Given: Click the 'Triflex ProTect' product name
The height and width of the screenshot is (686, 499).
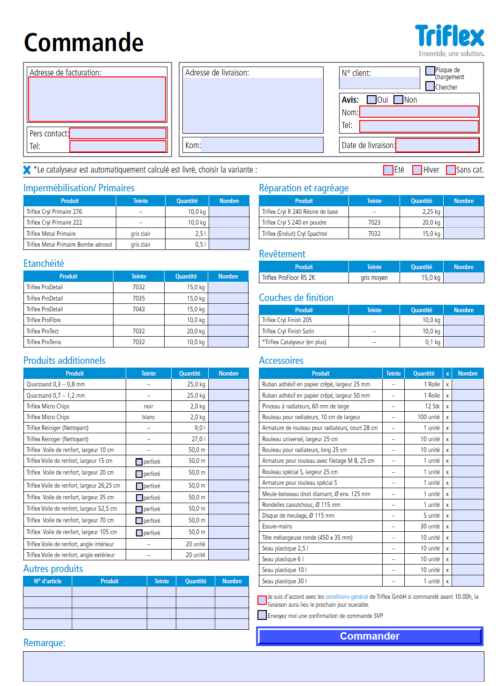Looking at the screenshot, I should coord(43,331).
